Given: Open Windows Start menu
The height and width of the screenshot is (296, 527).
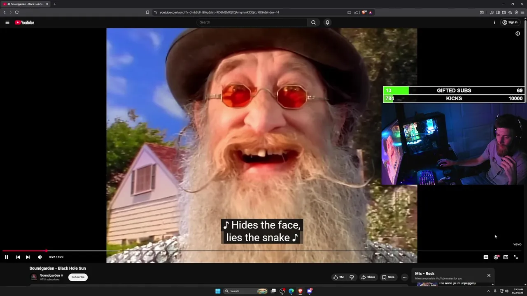Looking at the screenshot, I should 218,291.
